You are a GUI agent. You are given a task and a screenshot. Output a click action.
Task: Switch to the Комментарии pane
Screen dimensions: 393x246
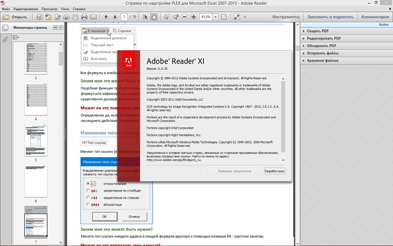click(375, 17)
